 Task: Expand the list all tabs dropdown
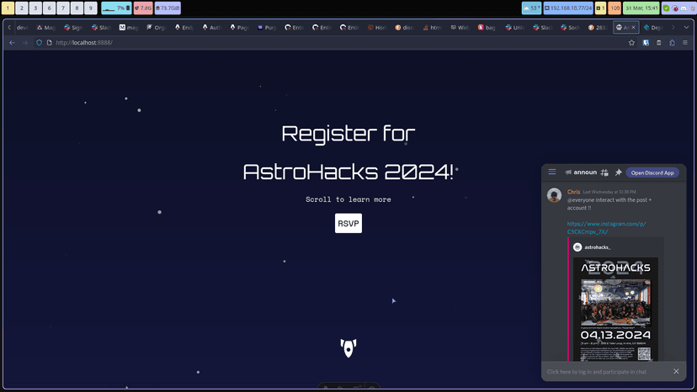click(686, 28)
